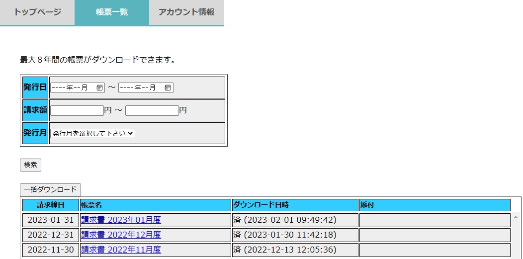Go to the アカウント情報 tab
This screenshot has height=259, width=523.
(186, 12)
